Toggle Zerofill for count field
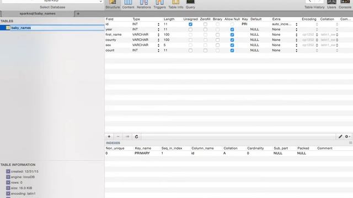This screenshot has height=198, width=353. pos(205,51)
